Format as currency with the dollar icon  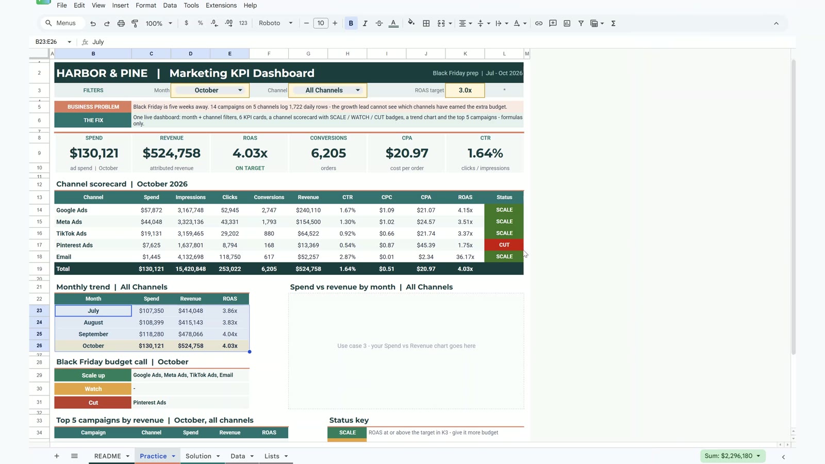(186, 23)
